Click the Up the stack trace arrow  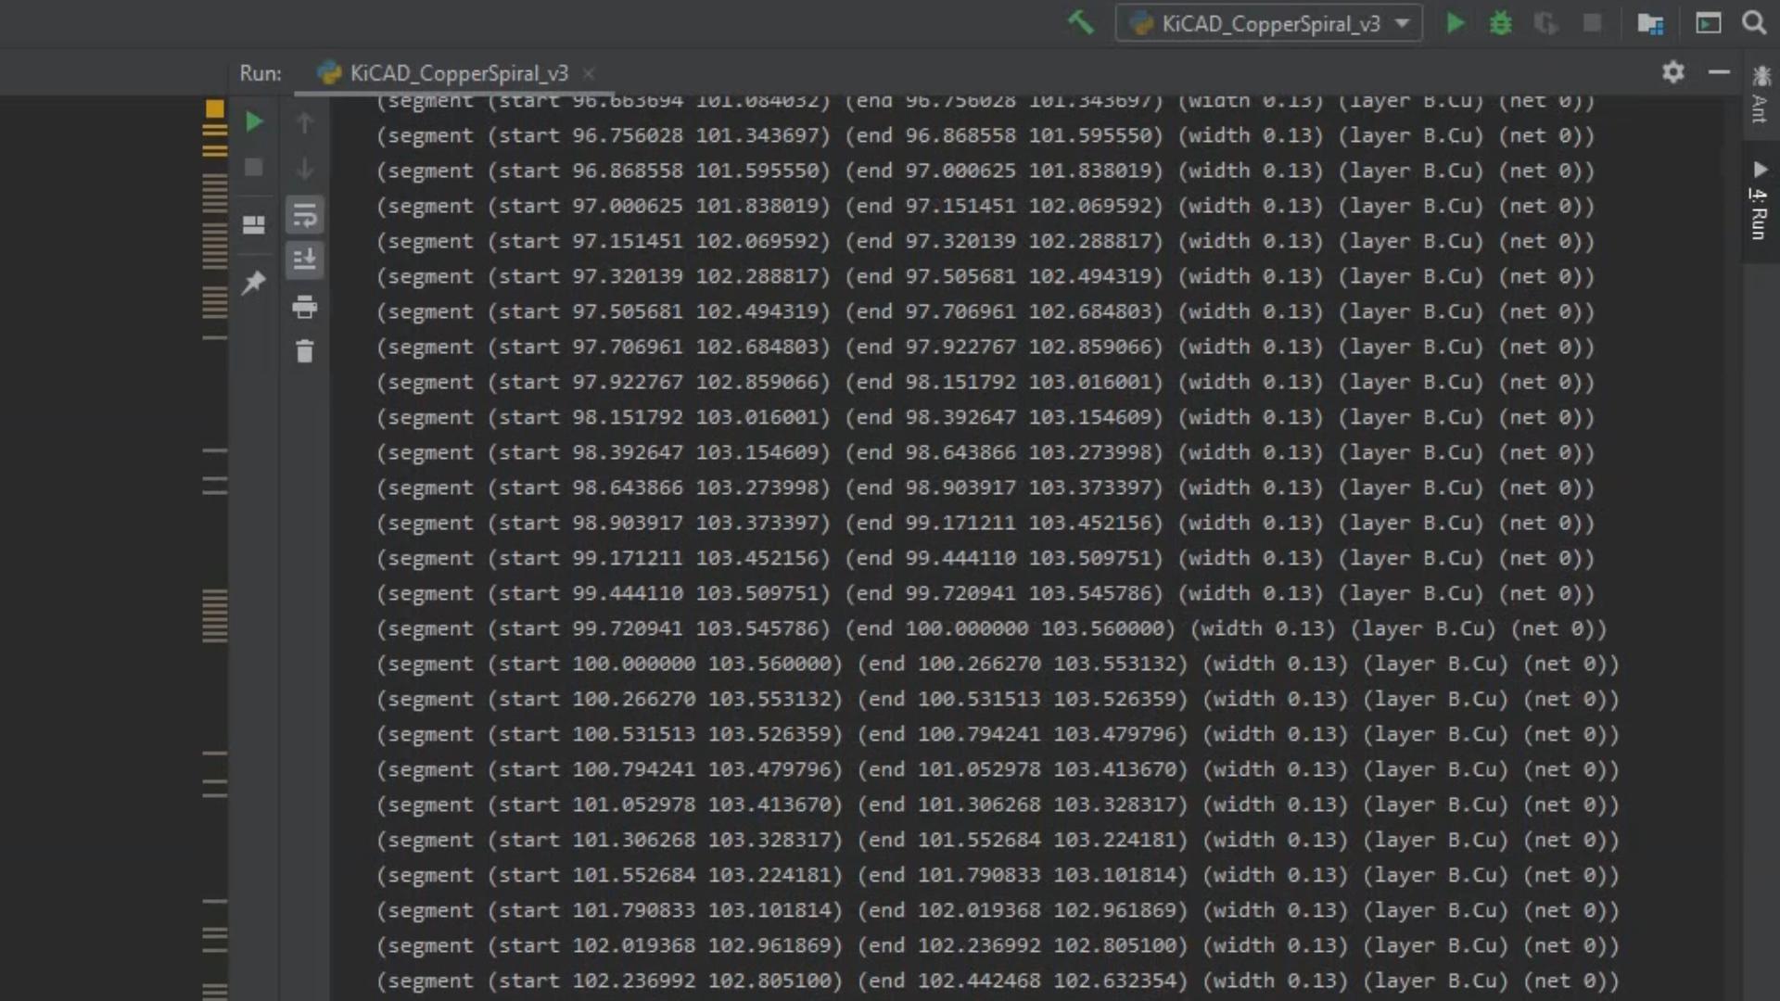[304, 122]
